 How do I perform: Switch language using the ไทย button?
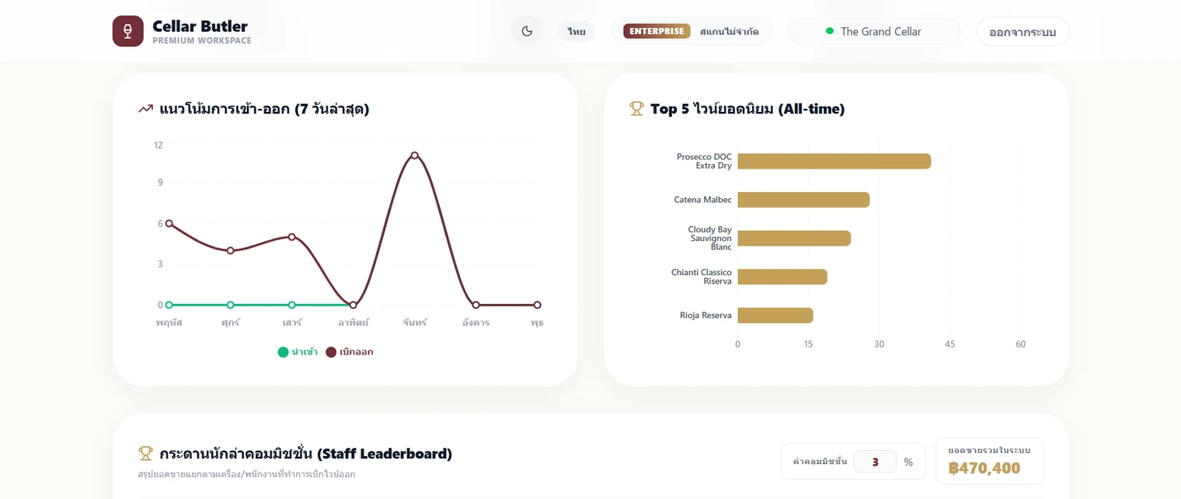point(577,31)
